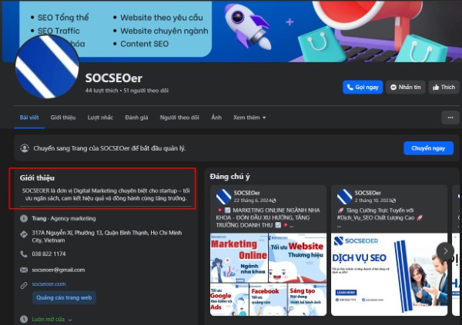This screenshot has width=462, height=325.
Task: Switch to the Lượt nhắc tab
Action: (100, 118)
